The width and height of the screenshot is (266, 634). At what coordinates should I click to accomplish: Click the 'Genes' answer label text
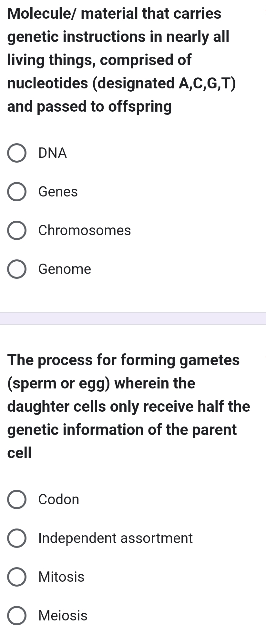(x=58, y=192)
